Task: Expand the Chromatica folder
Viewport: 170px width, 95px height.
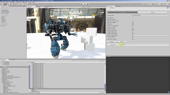Action: pos(2,72)
